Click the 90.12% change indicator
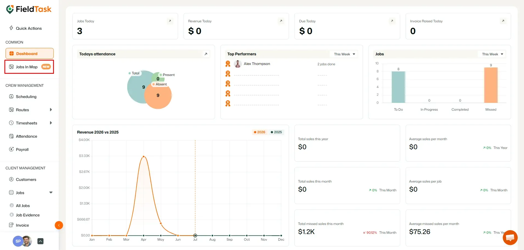The width and height of the screenshot is (524, 250). coord(370,233)
